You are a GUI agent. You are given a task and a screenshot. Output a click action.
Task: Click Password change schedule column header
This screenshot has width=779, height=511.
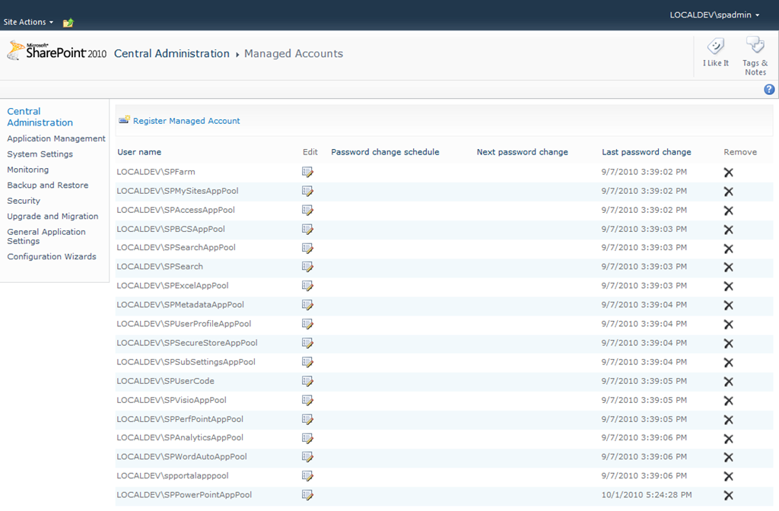click(x=385, y=152)
